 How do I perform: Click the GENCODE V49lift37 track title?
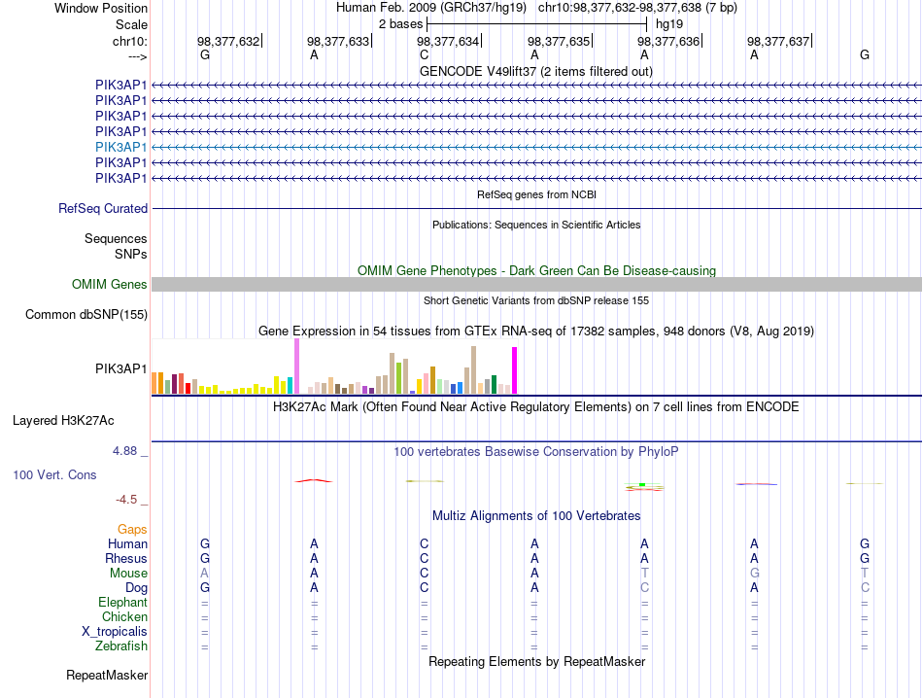(536, 71)
